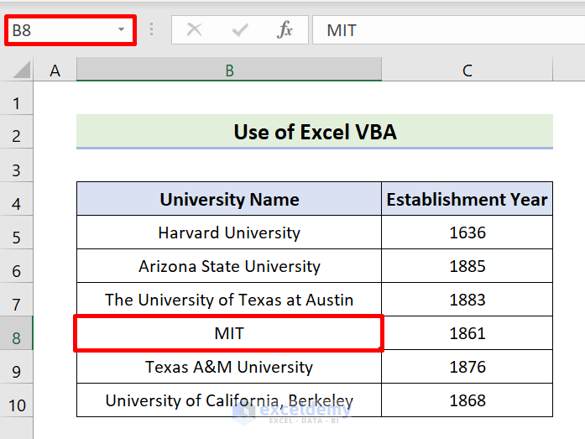
Task: Click the Cancel (X) formula bar icon
Action: 195,30
